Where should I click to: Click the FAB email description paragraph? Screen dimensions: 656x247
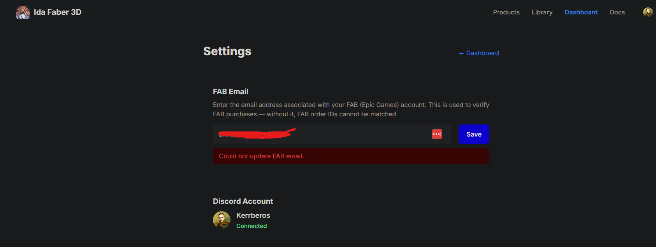click(x=350, y=110)
